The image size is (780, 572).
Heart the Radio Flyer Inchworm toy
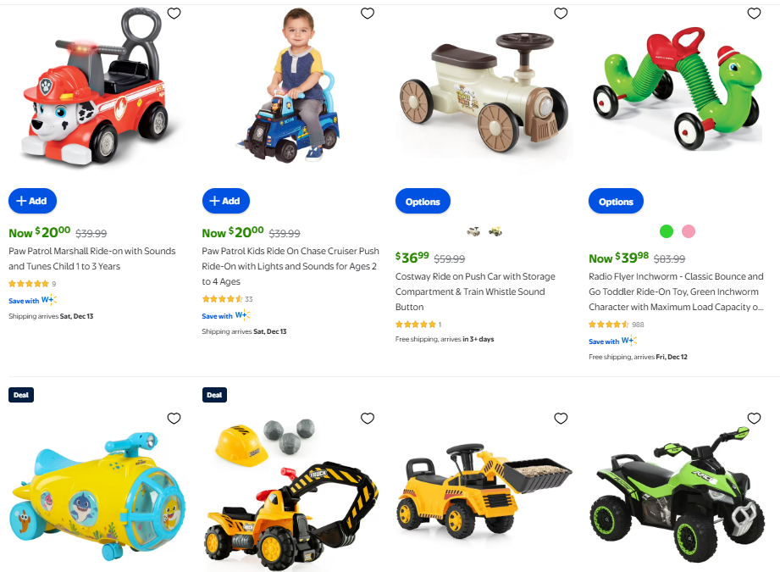click(754, 14)
